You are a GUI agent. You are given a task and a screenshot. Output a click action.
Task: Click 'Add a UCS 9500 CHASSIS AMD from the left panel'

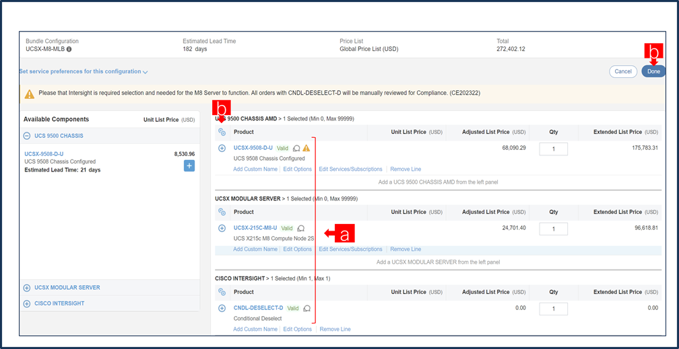click(x=439, y=182)
